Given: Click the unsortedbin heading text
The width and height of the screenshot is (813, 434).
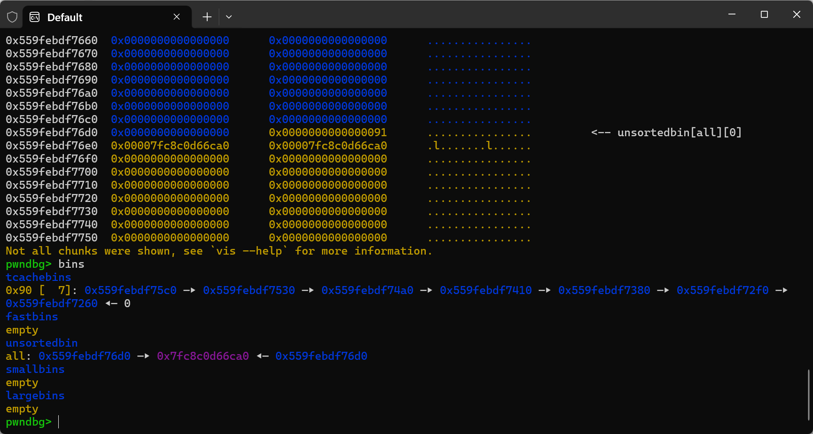Looking at the screenshot, I should tap(41, 343).
